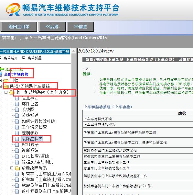Select the 诊断故障码表 folder icon
Screen dimensions: 193x195
pos(17,168)
